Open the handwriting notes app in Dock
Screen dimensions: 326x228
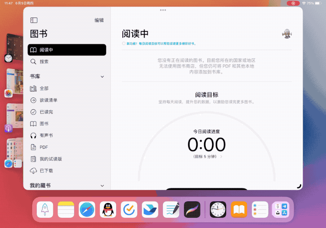171,210
